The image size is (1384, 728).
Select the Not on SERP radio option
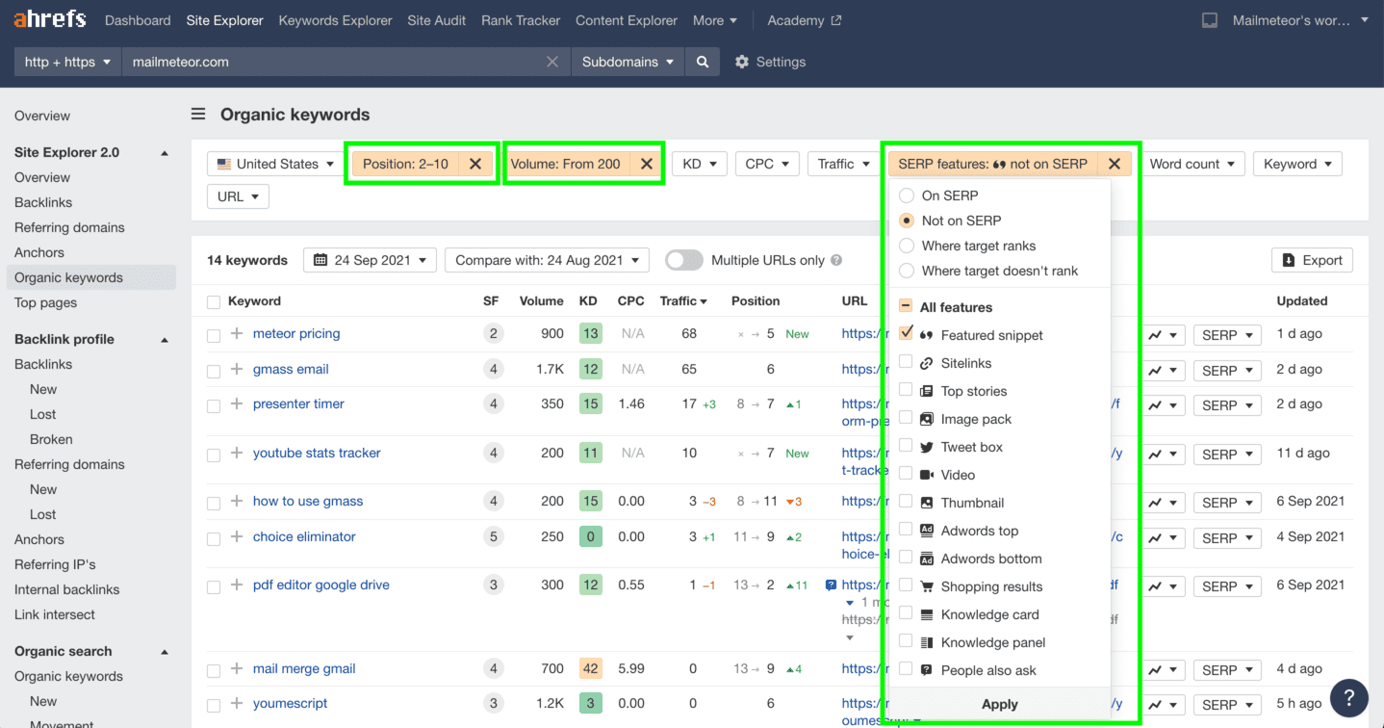[x=906, y=221]
